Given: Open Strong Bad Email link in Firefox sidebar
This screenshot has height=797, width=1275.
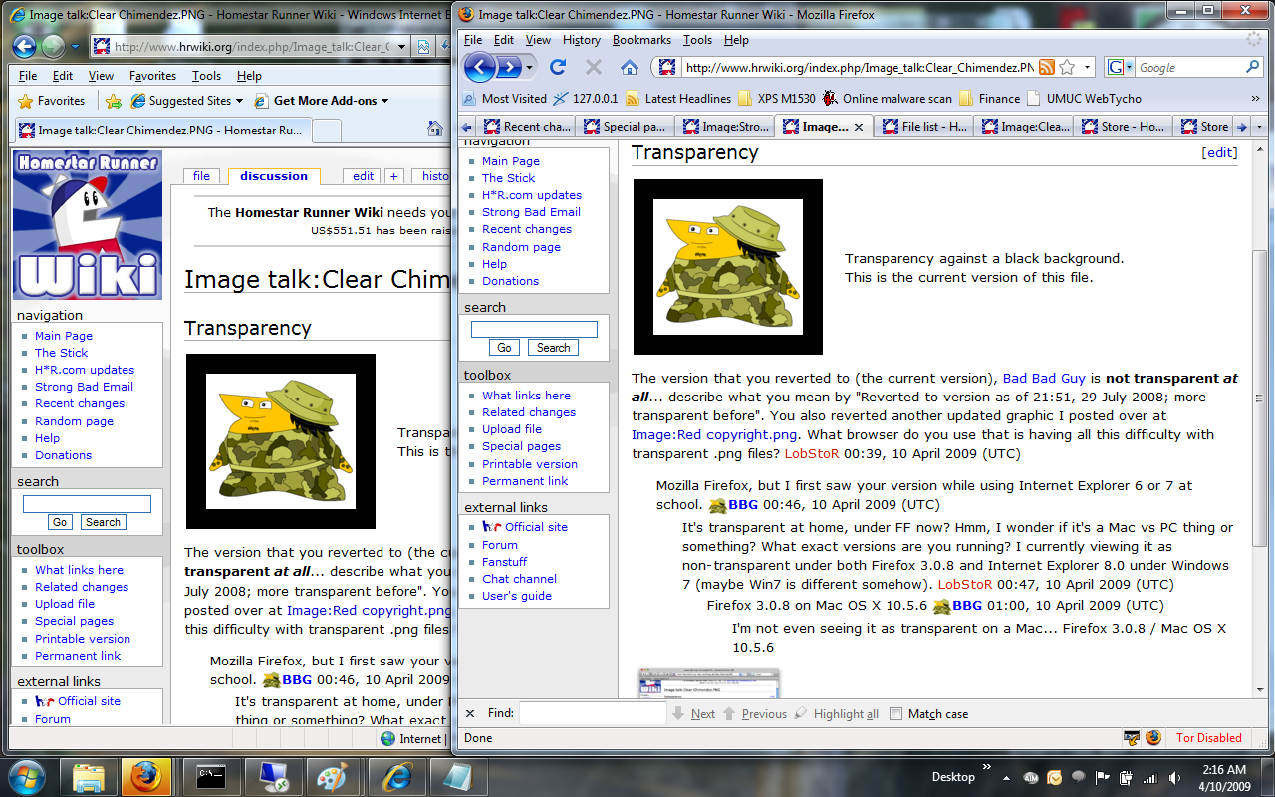Looking at the screenshot, I should (531, 212).
